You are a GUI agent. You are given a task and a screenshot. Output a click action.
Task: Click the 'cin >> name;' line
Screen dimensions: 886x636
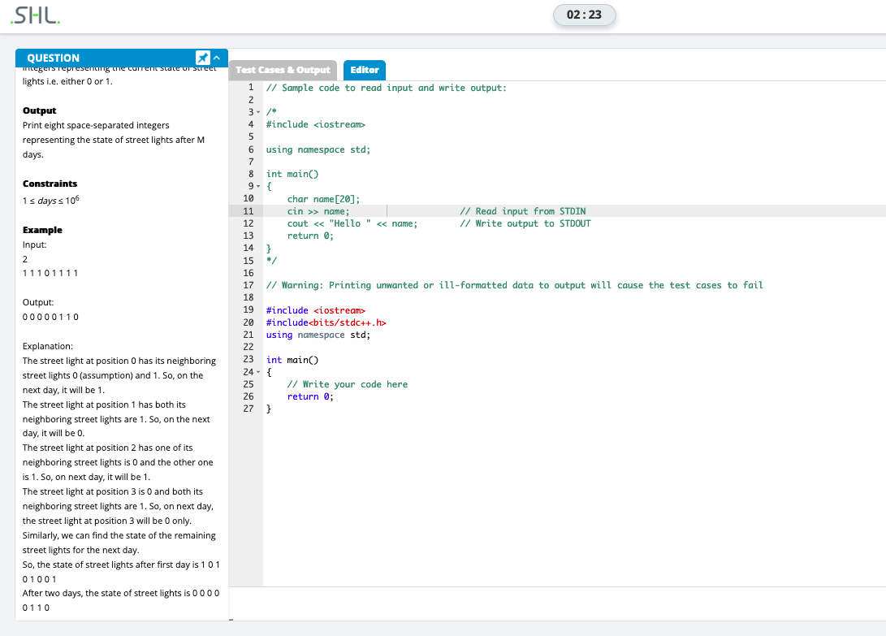(x=318, y=211)
